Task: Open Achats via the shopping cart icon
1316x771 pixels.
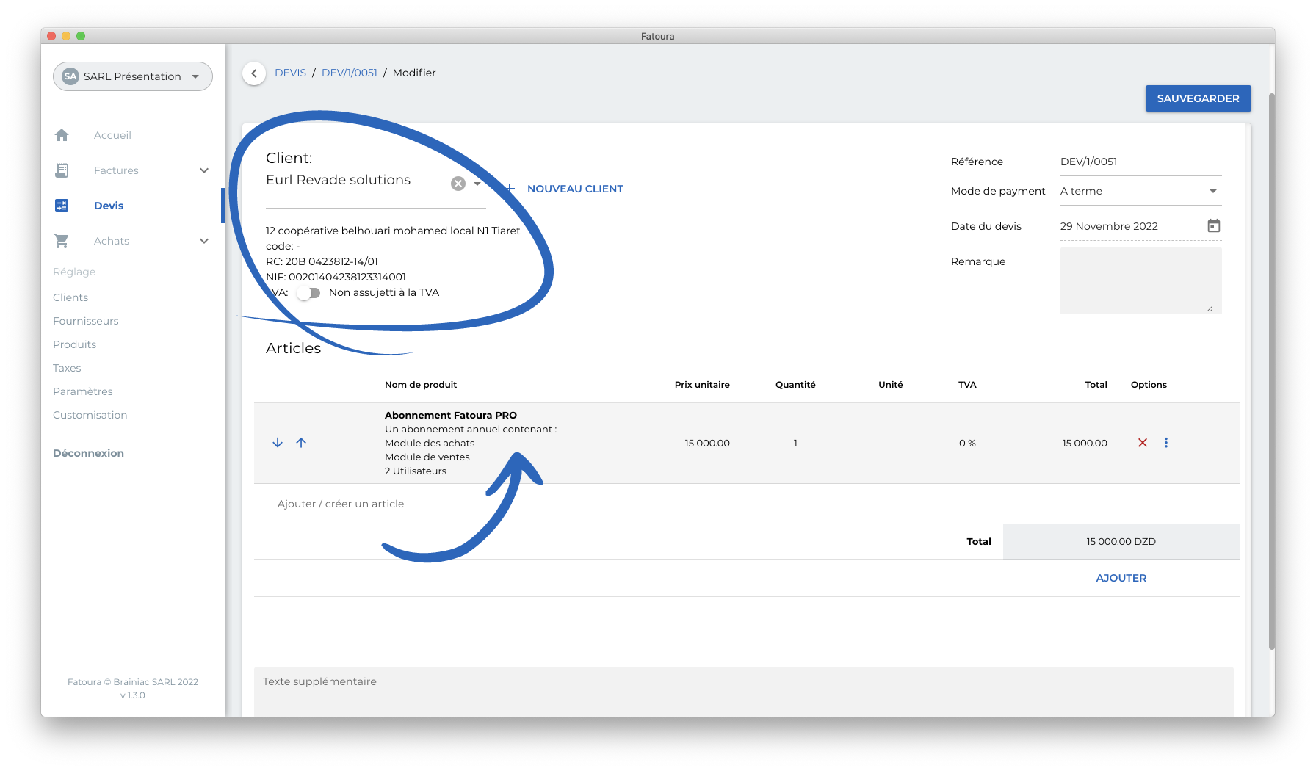Action: (62, 241)
